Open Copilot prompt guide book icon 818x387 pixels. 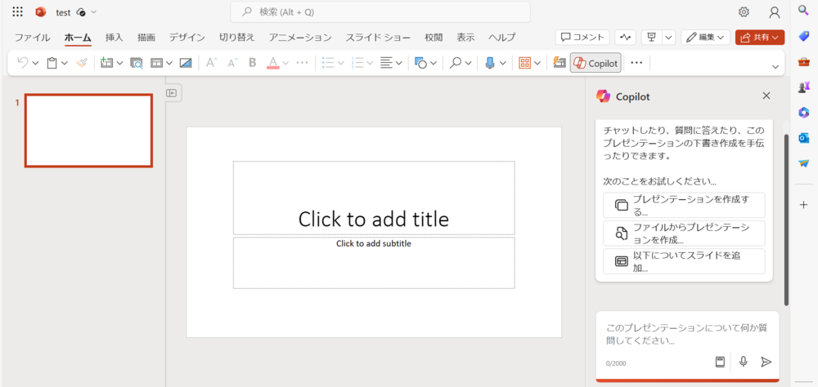[720, 362]
